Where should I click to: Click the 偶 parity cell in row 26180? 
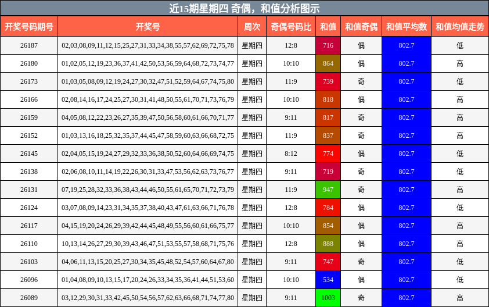[361, 64]
